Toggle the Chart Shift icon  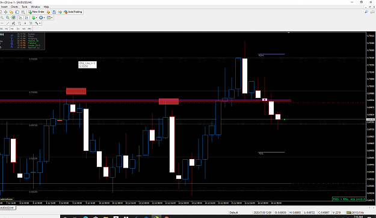(26, 17)
